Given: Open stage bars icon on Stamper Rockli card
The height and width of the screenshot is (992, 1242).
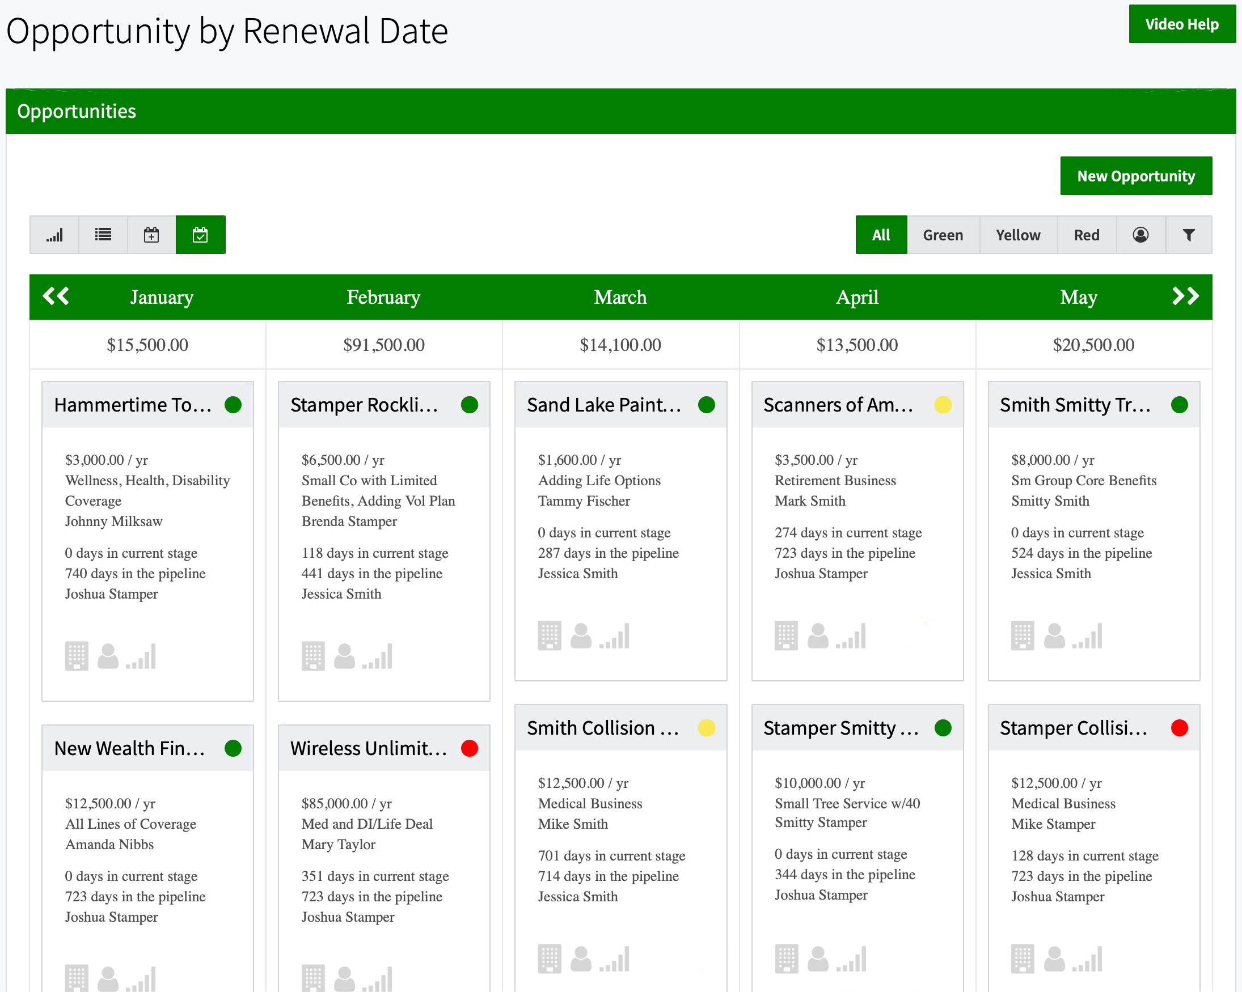Looking at the screenshot, I should [377, 656].
